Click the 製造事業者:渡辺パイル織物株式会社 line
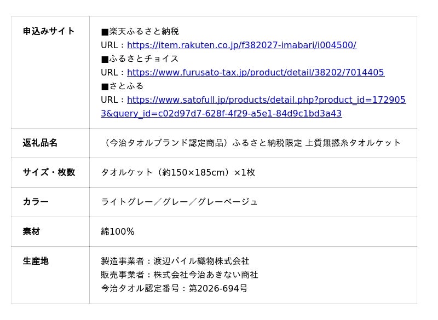 pos(175,261)
